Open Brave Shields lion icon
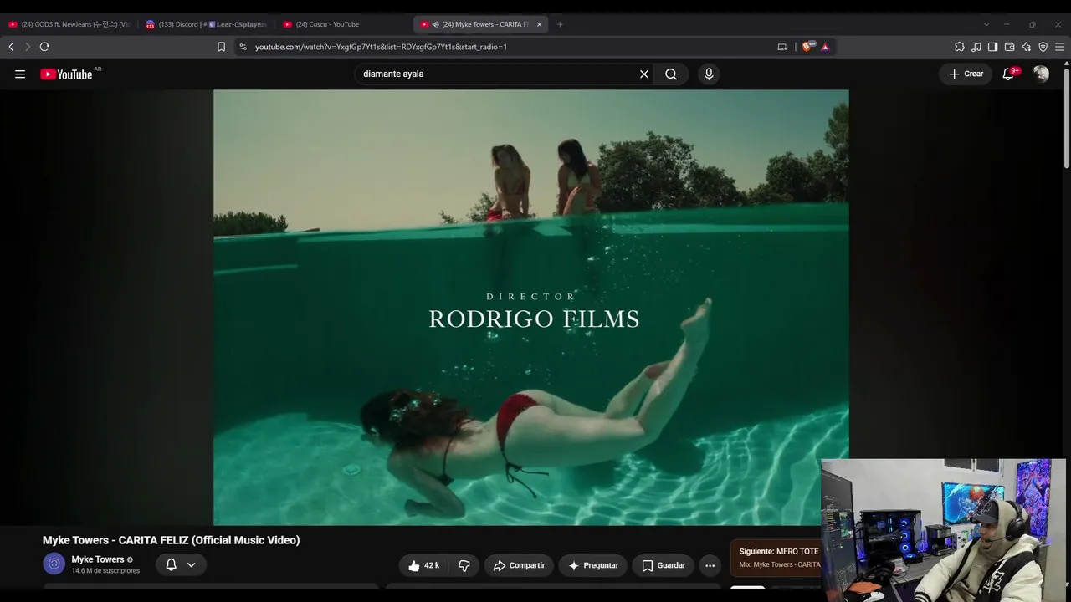 [807, 47]
